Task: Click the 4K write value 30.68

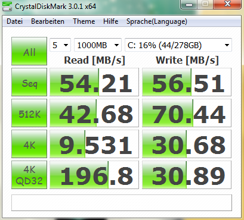Action: [187, 144]
